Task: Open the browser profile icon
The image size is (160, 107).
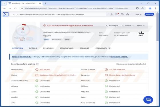Action: 150,9
